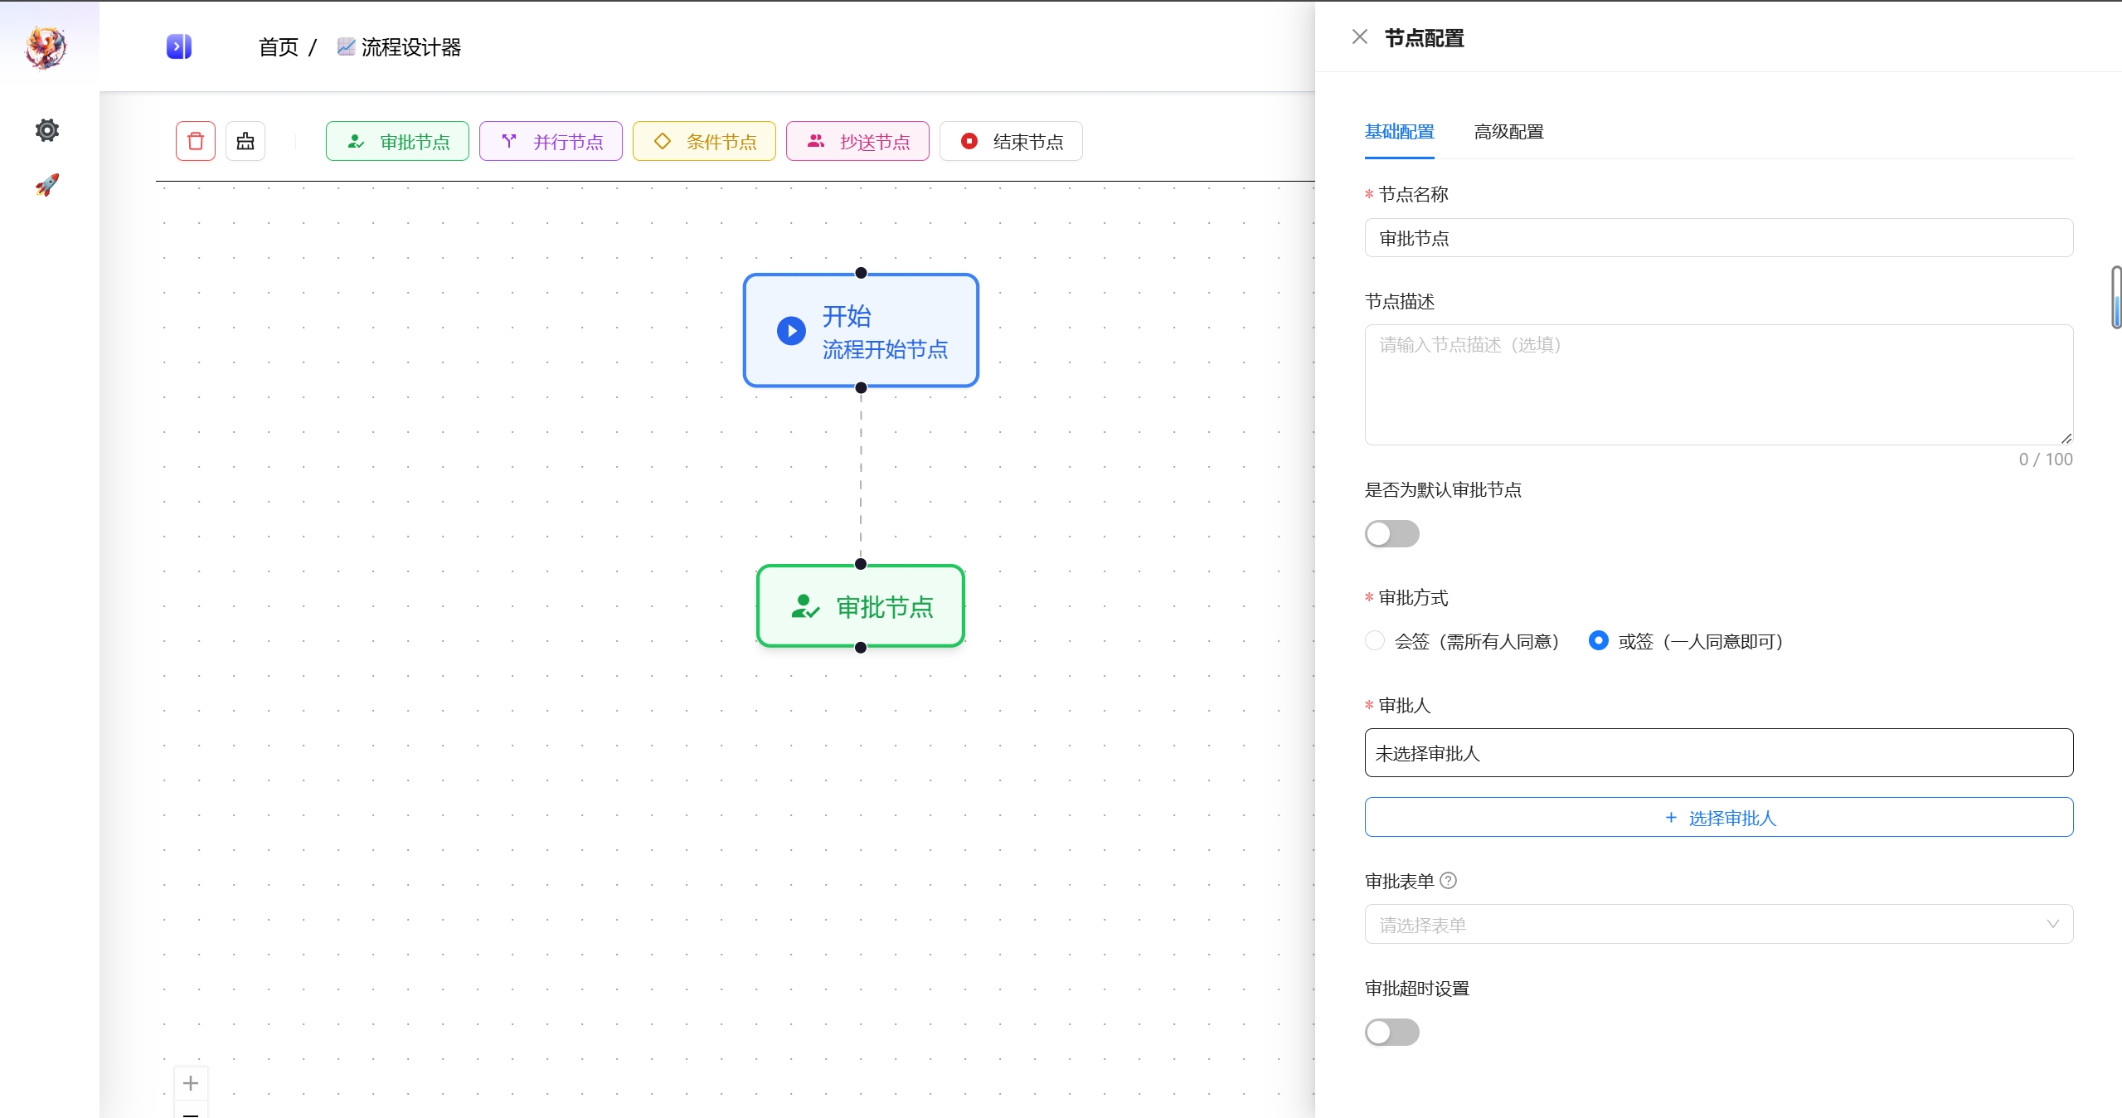Switch to the 高级配置 tab

pos(1508,131)
